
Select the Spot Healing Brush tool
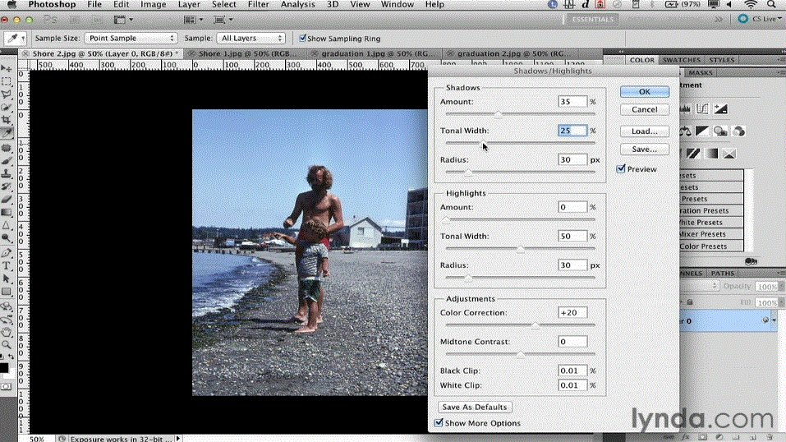click(x=7, y=148)
